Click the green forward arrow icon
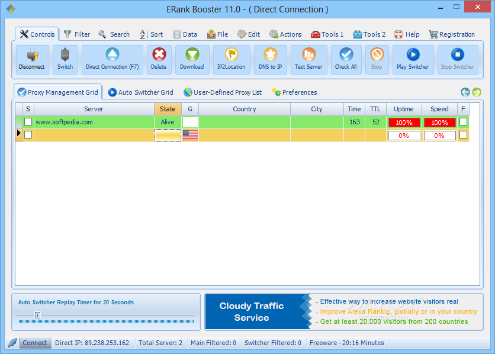 coord(477,92)
